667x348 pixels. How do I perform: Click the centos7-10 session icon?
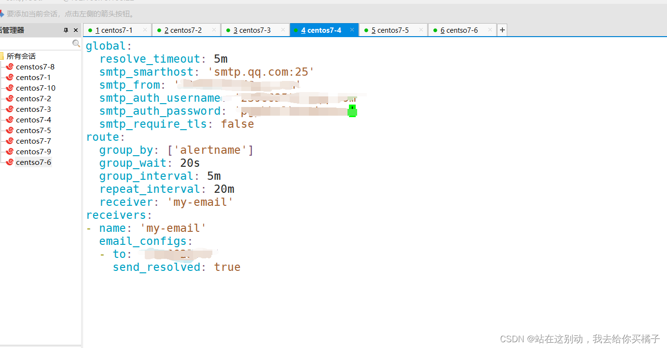click(10, 88)
